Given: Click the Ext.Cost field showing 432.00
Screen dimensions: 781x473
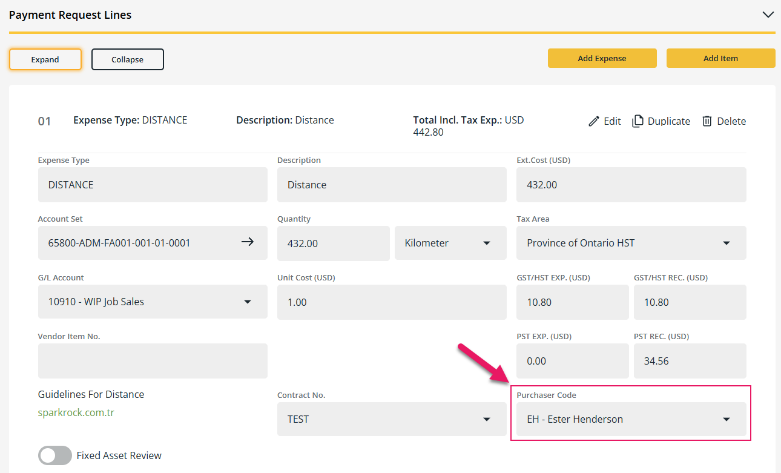Looking at the screenshot, I should (631, 185).
